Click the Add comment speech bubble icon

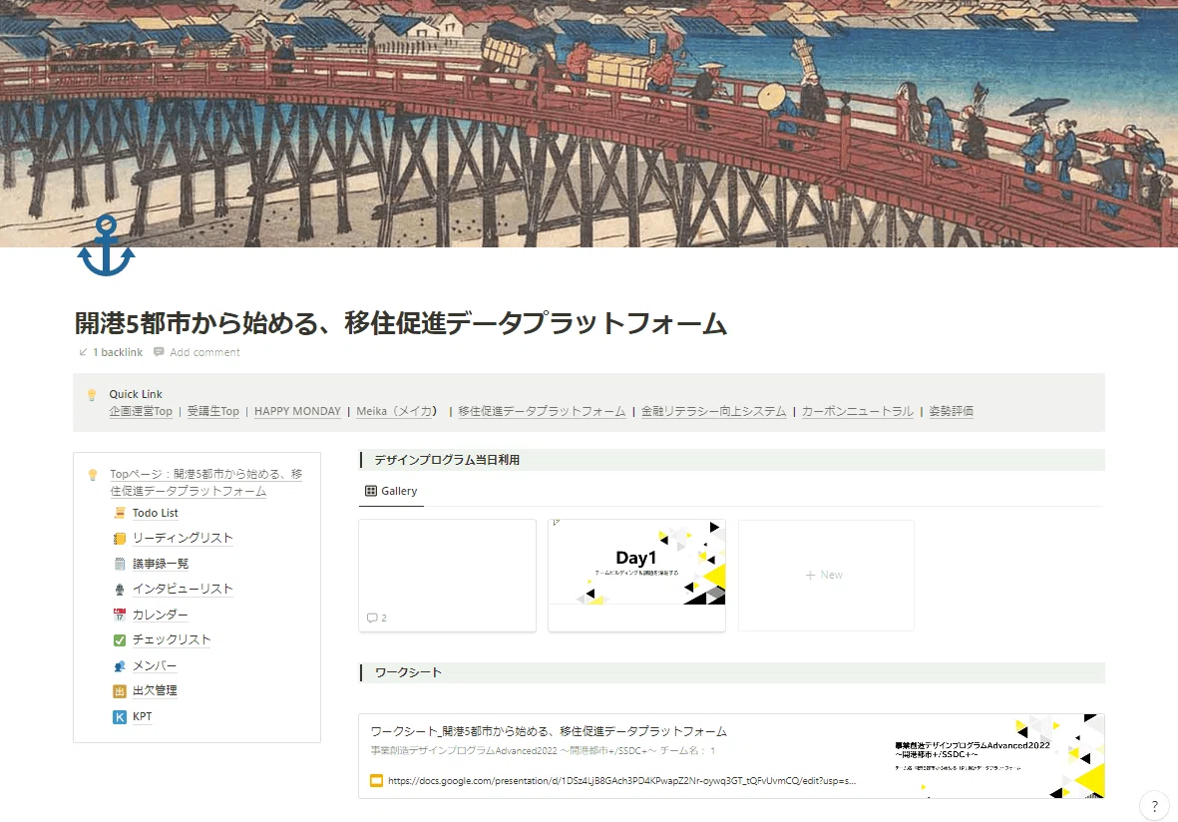[x=159, y=351]
